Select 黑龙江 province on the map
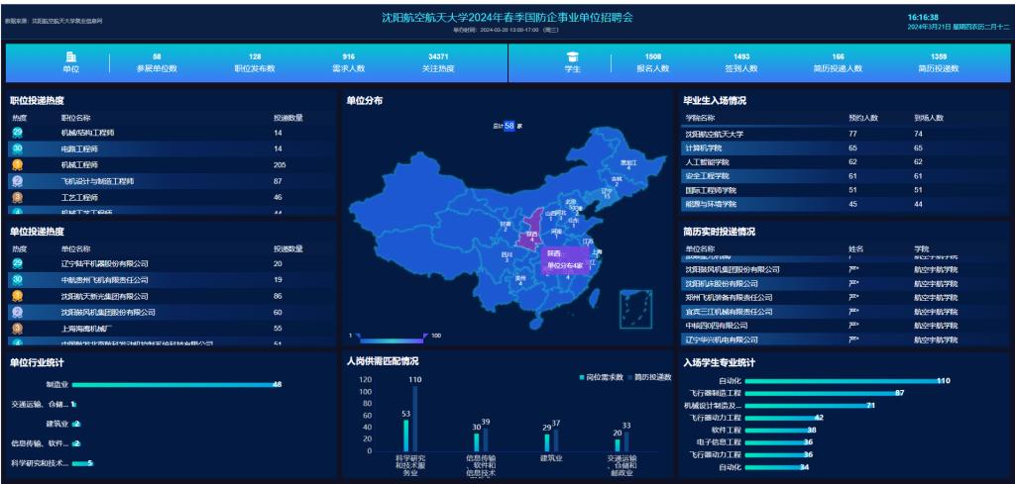The image size is (1015, 484). click(x=626, y=163)
